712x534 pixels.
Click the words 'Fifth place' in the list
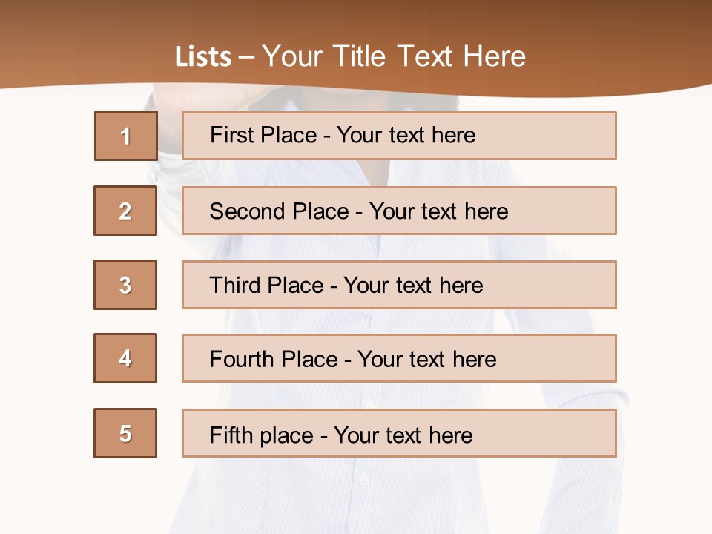click(x=262, y=435)
